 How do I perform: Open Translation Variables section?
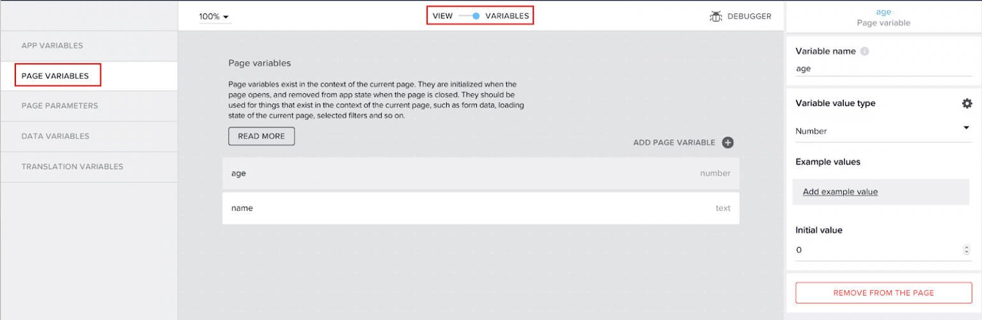(72, 167)
